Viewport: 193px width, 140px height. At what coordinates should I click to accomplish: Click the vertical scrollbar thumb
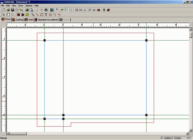pyautogui.click(x=191, y=35)
